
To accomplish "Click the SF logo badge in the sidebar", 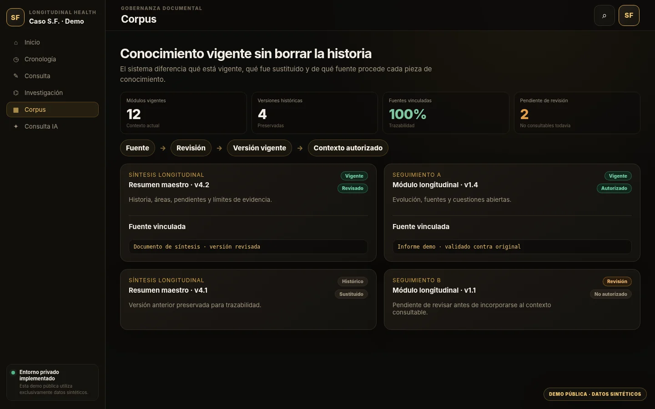I will pyautogui.click(x=15, y=17).
